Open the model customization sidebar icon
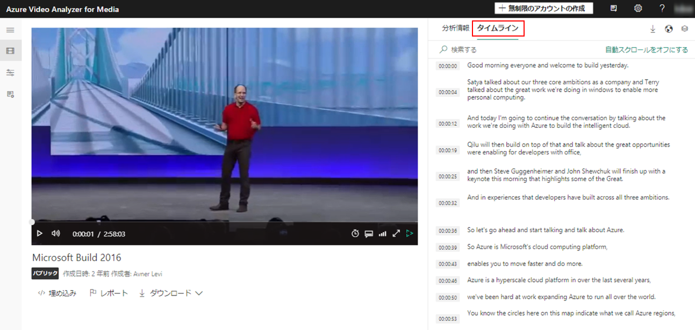Screen dimensions: 695x330 10,94
